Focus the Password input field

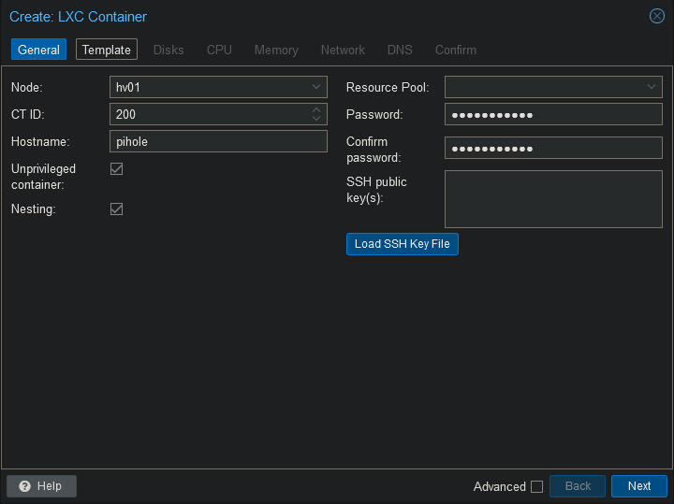552,115
